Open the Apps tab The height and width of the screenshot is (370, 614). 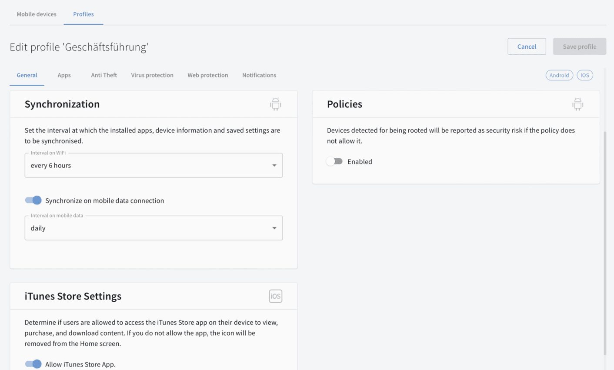[64, 75]
